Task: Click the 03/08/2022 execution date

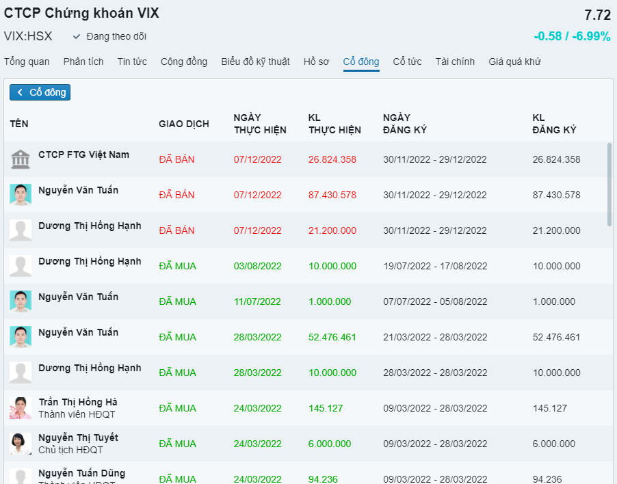Action: click(x=258, y=266)
